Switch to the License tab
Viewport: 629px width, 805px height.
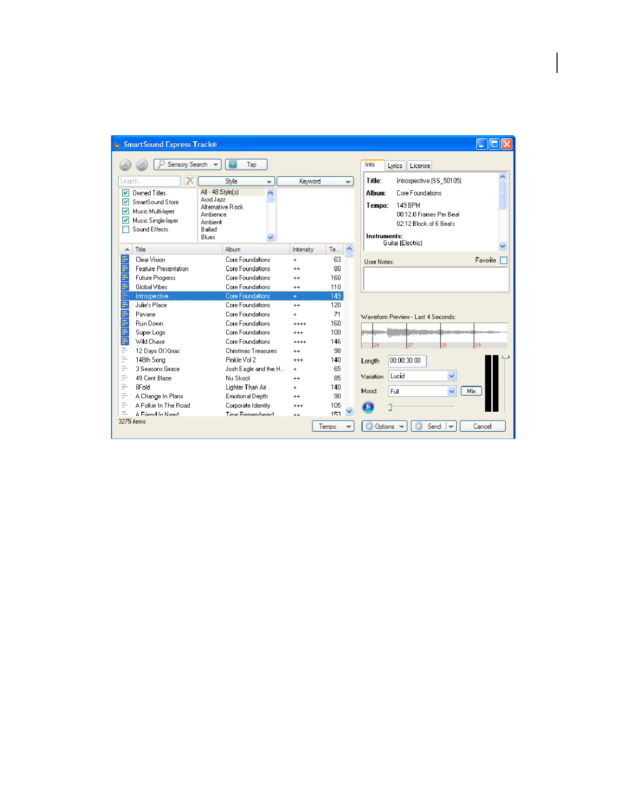[420, 166]
